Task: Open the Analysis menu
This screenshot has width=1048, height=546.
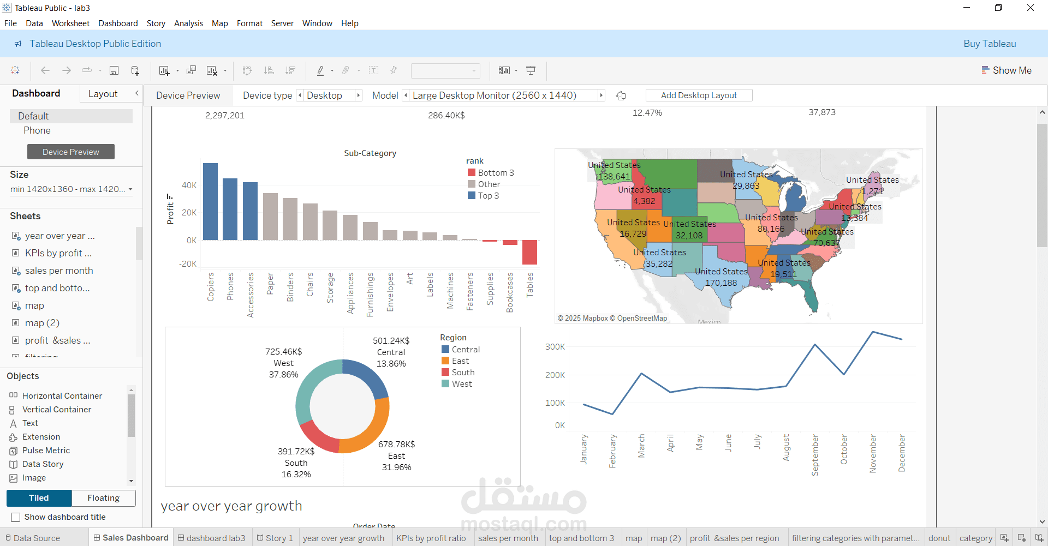Action: [188, 23]
